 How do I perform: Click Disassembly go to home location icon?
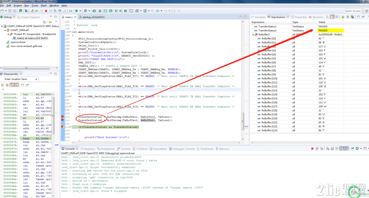7,85
